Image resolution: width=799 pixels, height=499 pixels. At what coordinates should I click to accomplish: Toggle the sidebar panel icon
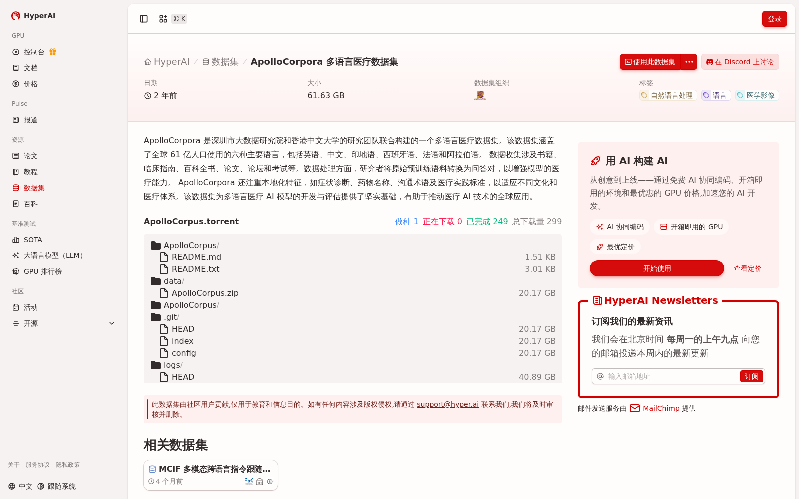pyautogui.click(x=144, y=19)
